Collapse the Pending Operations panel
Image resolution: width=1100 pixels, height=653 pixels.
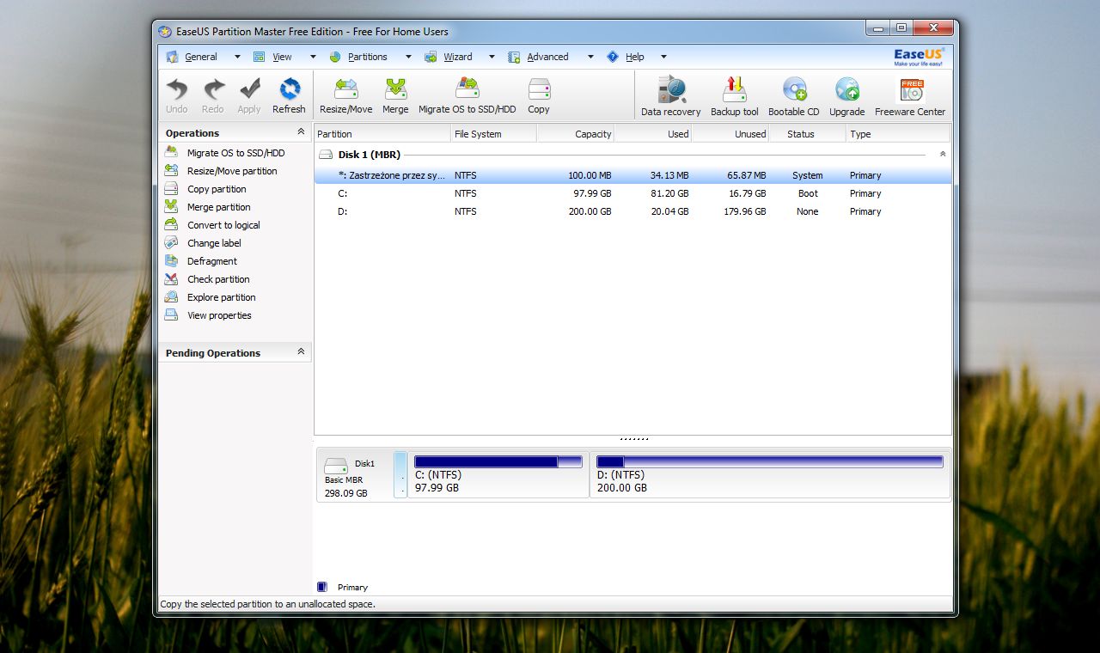pos(301,352)
